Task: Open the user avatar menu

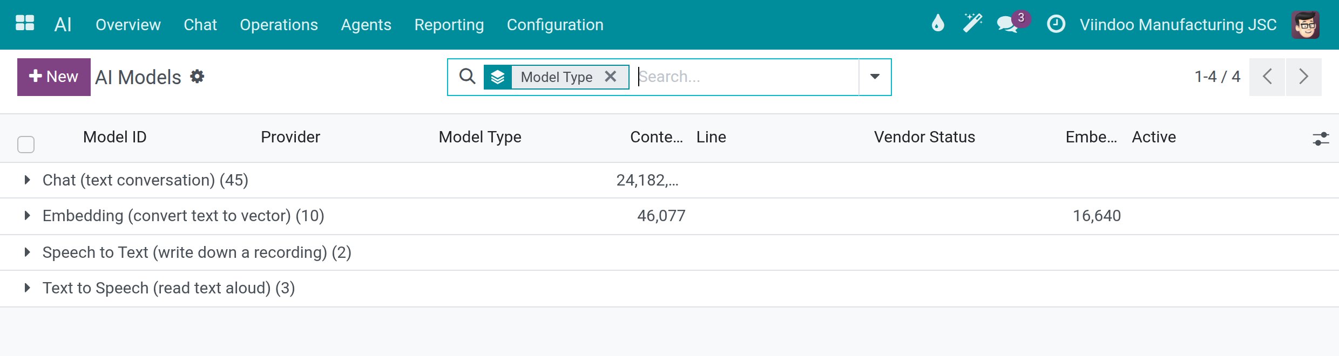Action: (1306, 25)
